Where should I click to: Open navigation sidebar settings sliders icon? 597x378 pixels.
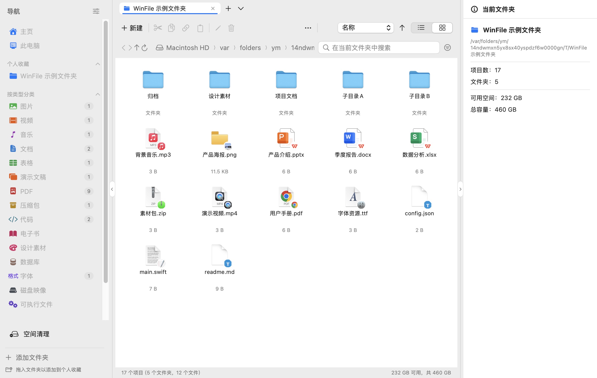point(96,11)
